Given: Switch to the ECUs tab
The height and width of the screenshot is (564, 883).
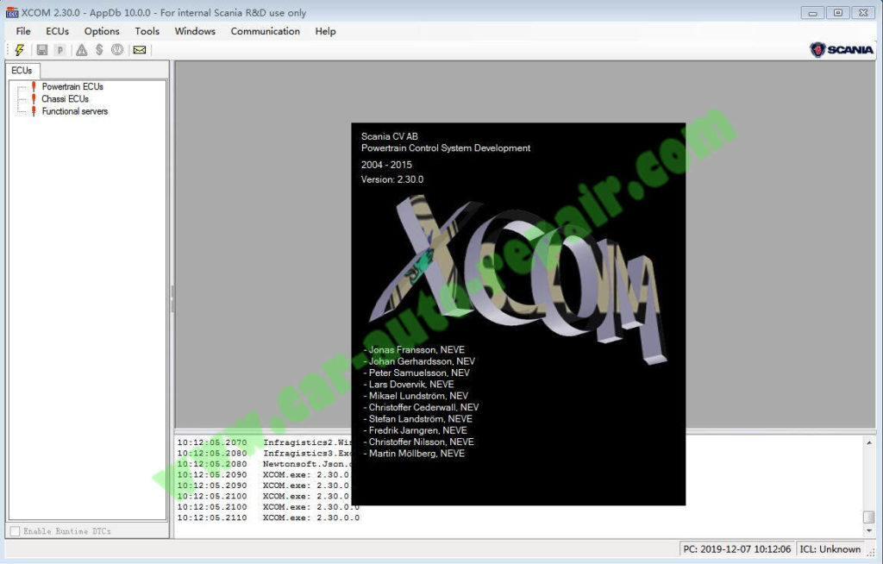Looking at the screenshot, I should 22,70.
